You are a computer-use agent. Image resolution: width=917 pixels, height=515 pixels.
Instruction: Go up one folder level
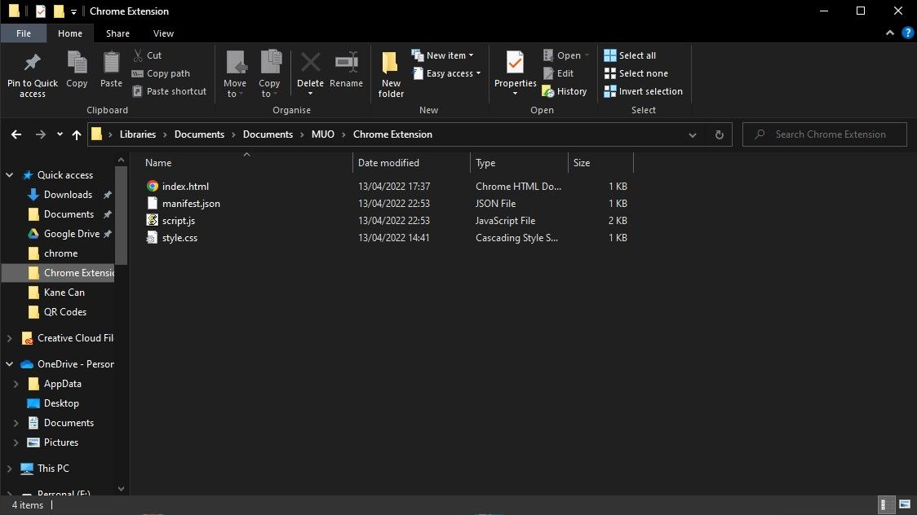pyautogui.click(x=77, y=134)
